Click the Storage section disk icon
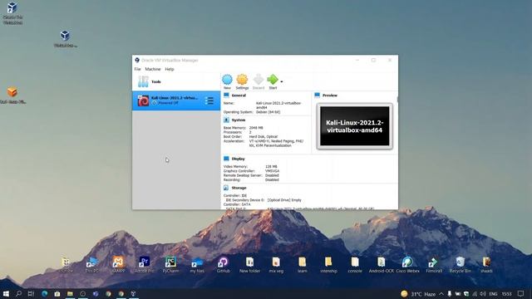Screen dimensions: 532x299 pos(226,188)
